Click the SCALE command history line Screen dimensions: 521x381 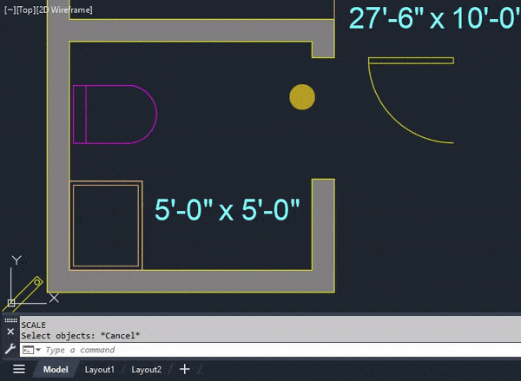(x=34, y=325)
